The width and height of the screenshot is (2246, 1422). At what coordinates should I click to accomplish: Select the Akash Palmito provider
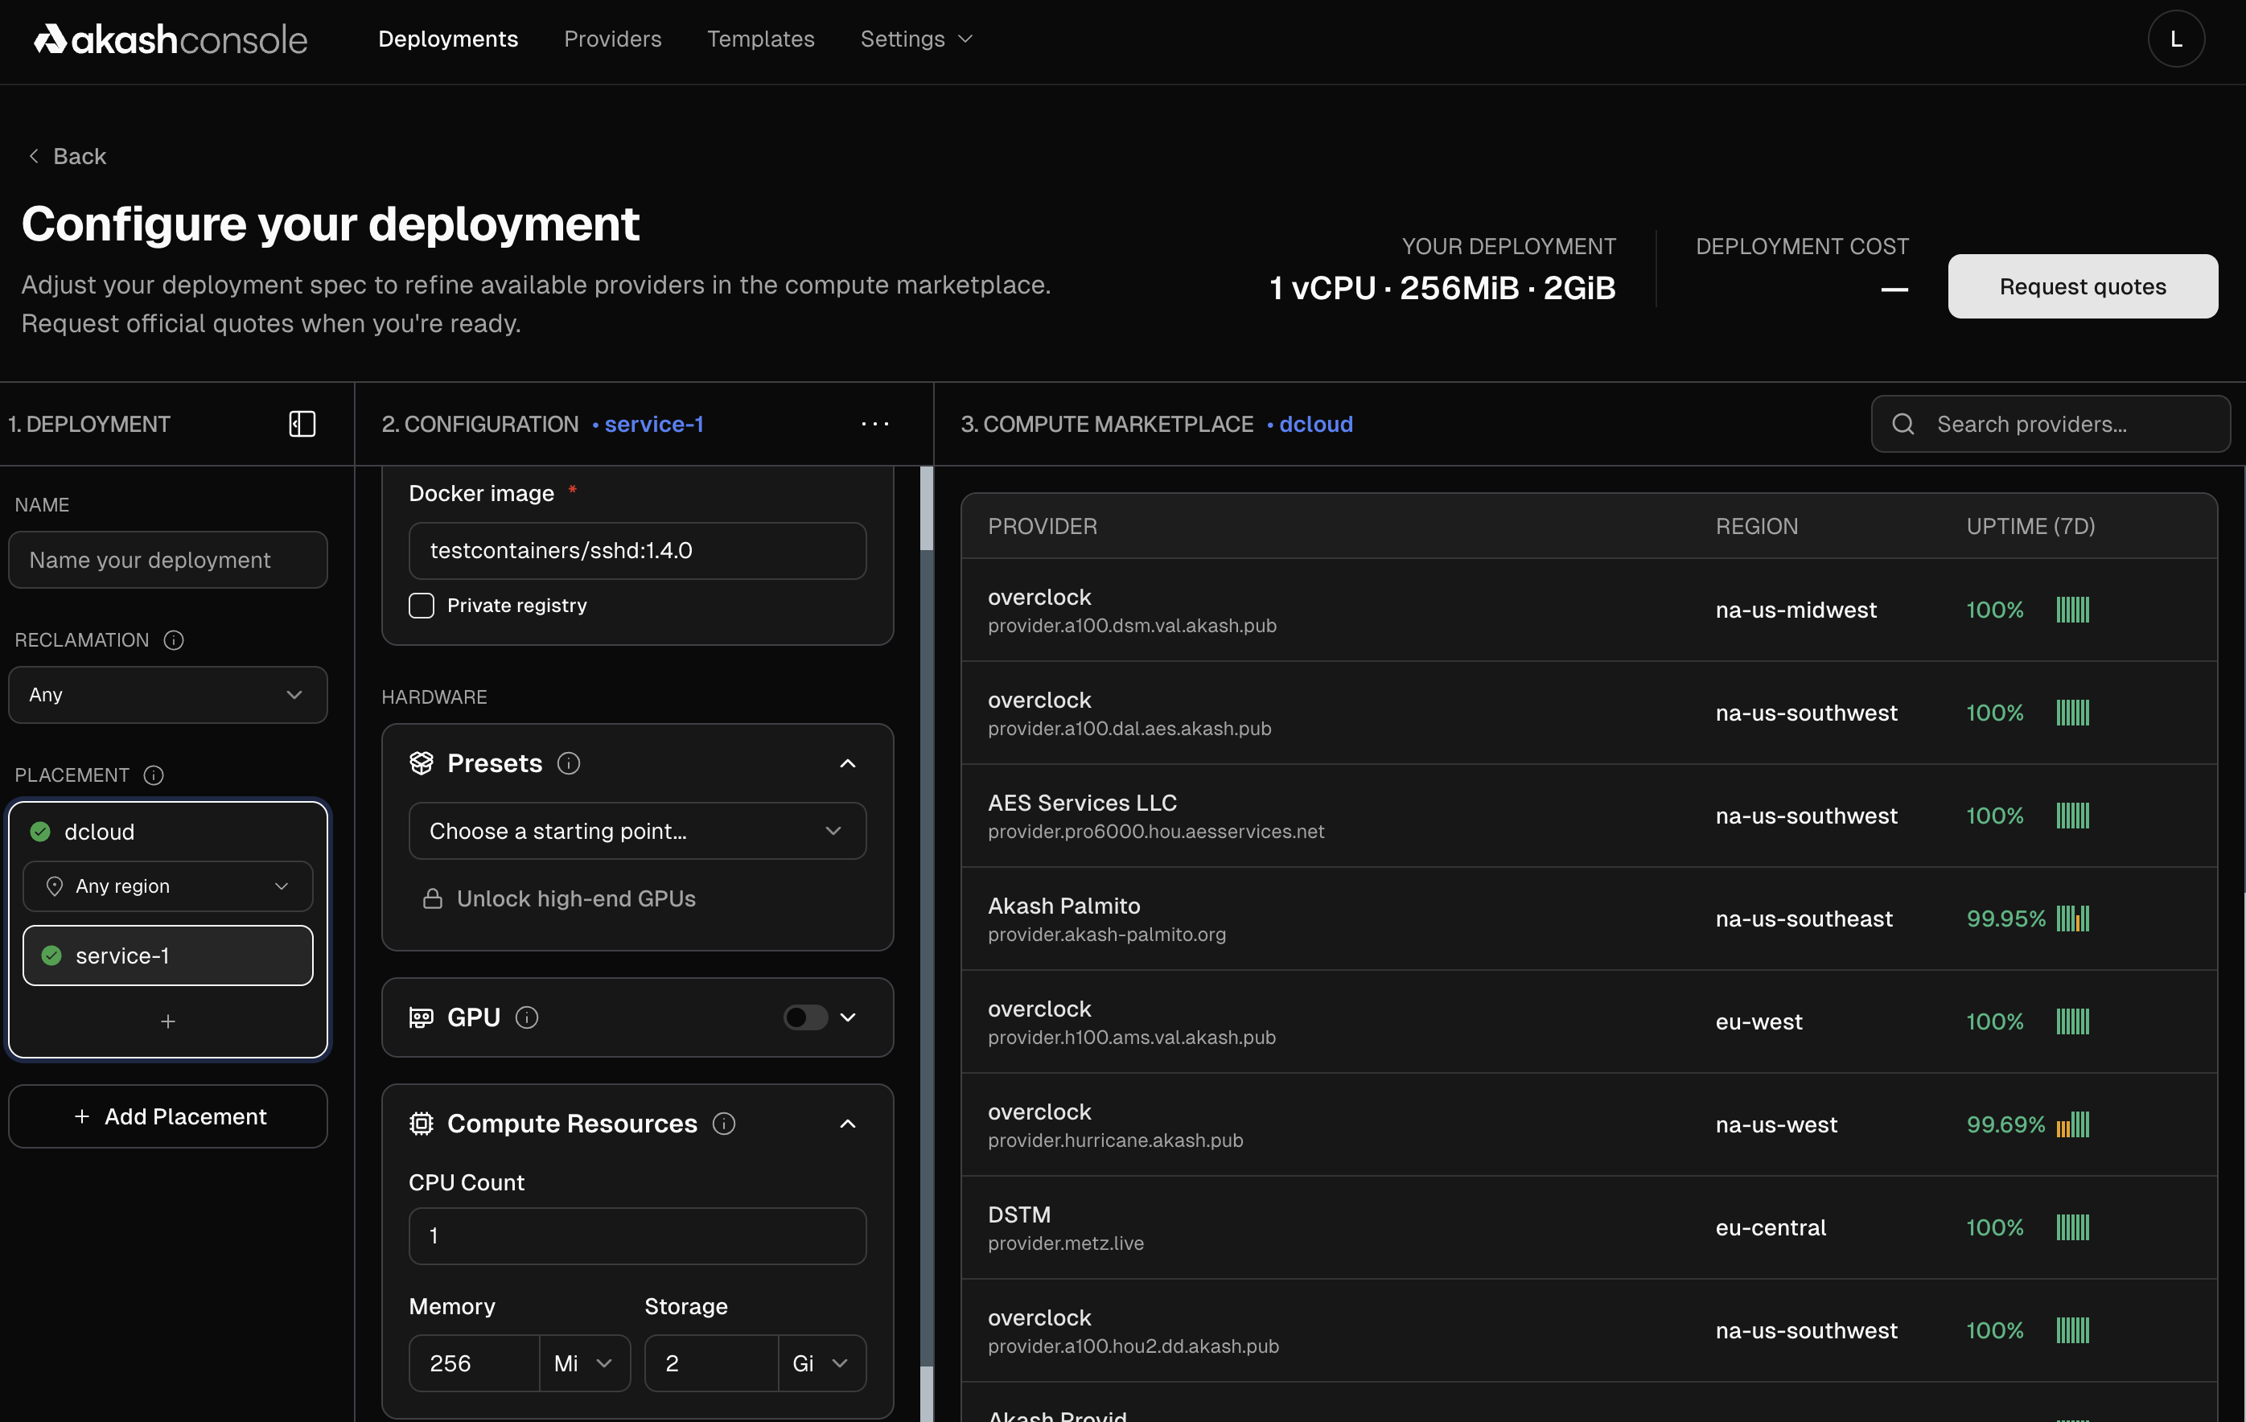[1589, 919]
